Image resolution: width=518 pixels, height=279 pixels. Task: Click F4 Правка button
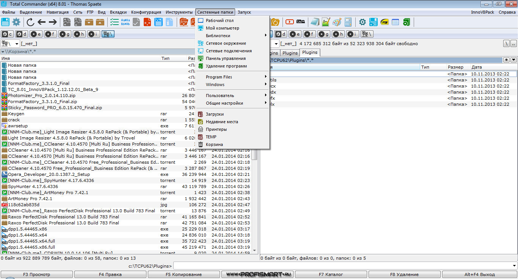(x=110, y=274)
